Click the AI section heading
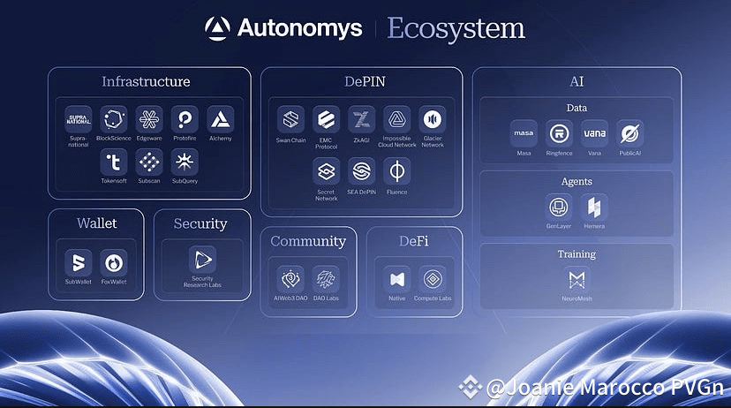The width and height of the screenshot is (731, 408). coord(577,81)
